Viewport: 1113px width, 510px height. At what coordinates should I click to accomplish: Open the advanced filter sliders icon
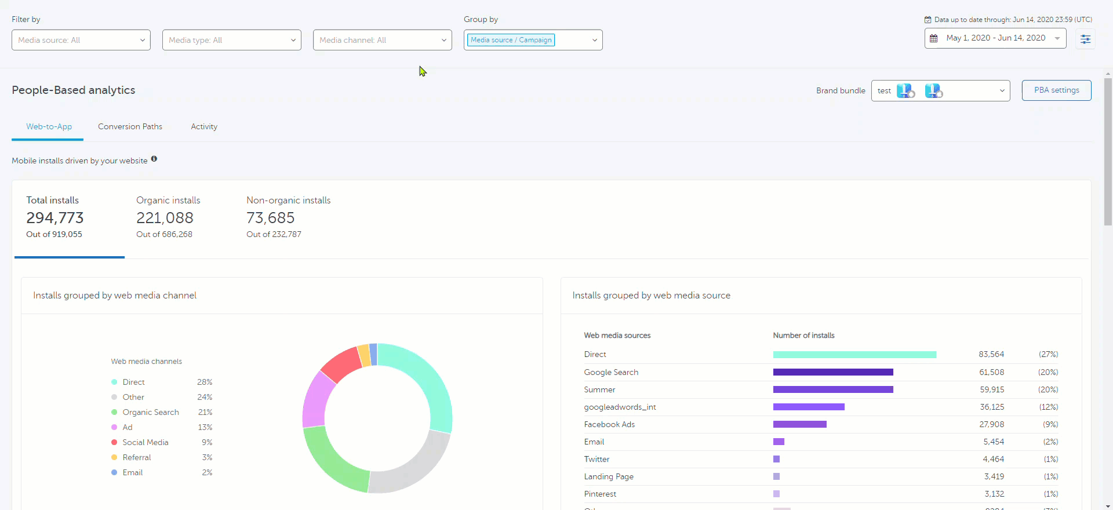(1085, 39)
